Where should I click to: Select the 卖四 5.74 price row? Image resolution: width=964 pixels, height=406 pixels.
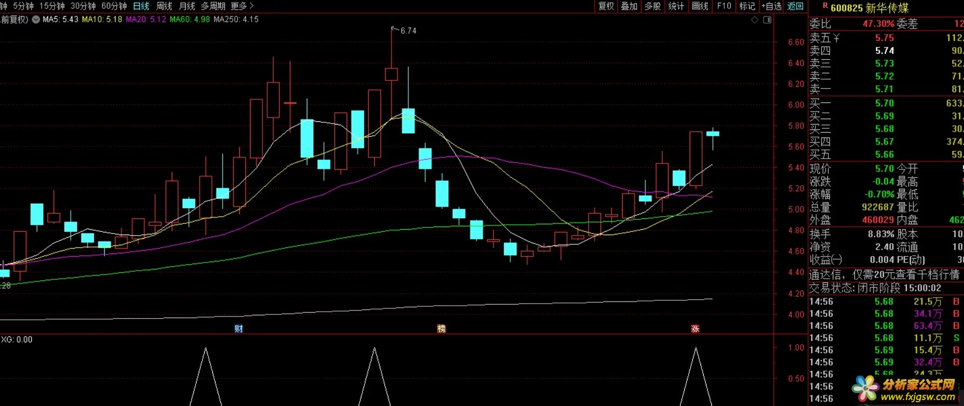pyautogui.click(x=886, y=51)
